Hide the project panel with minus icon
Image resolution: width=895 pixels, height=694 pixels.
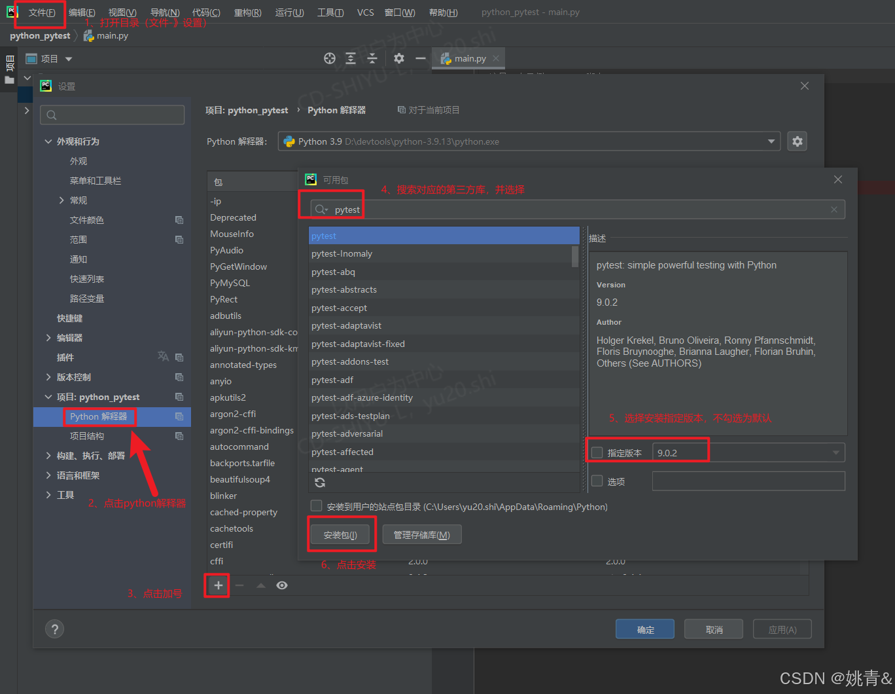coord(421,58)
